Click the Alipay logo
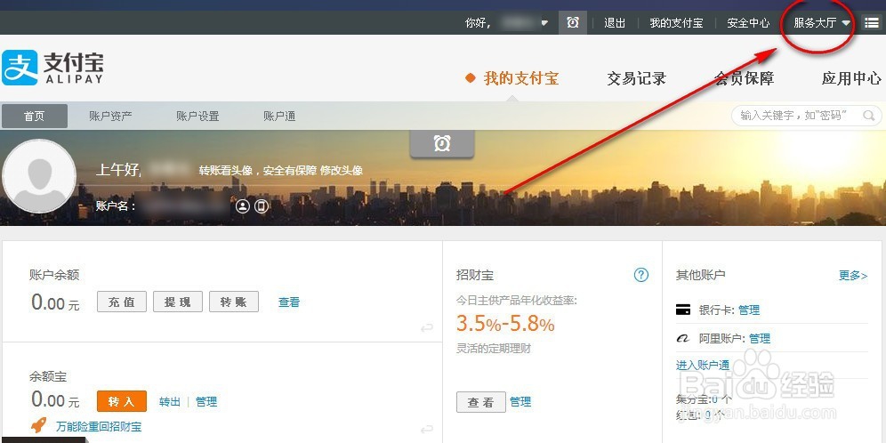Viewport: 886px width, 443px height. 52,68
